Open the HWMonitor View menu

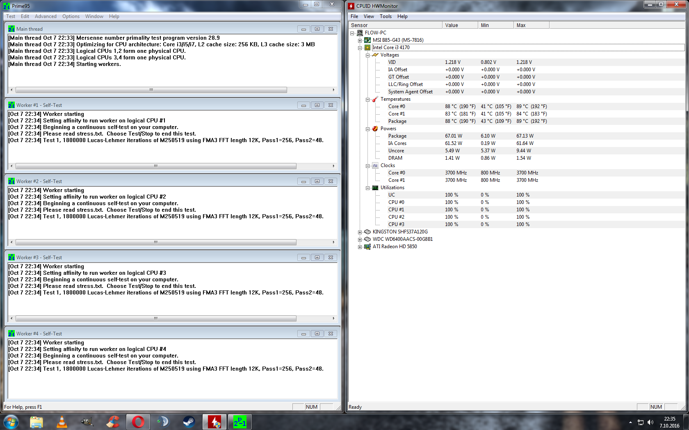[x=369, y=16]
